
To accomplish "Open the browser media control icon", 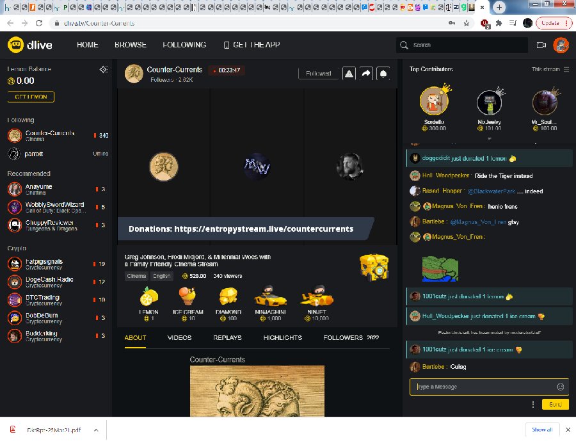I will [513, 23].
